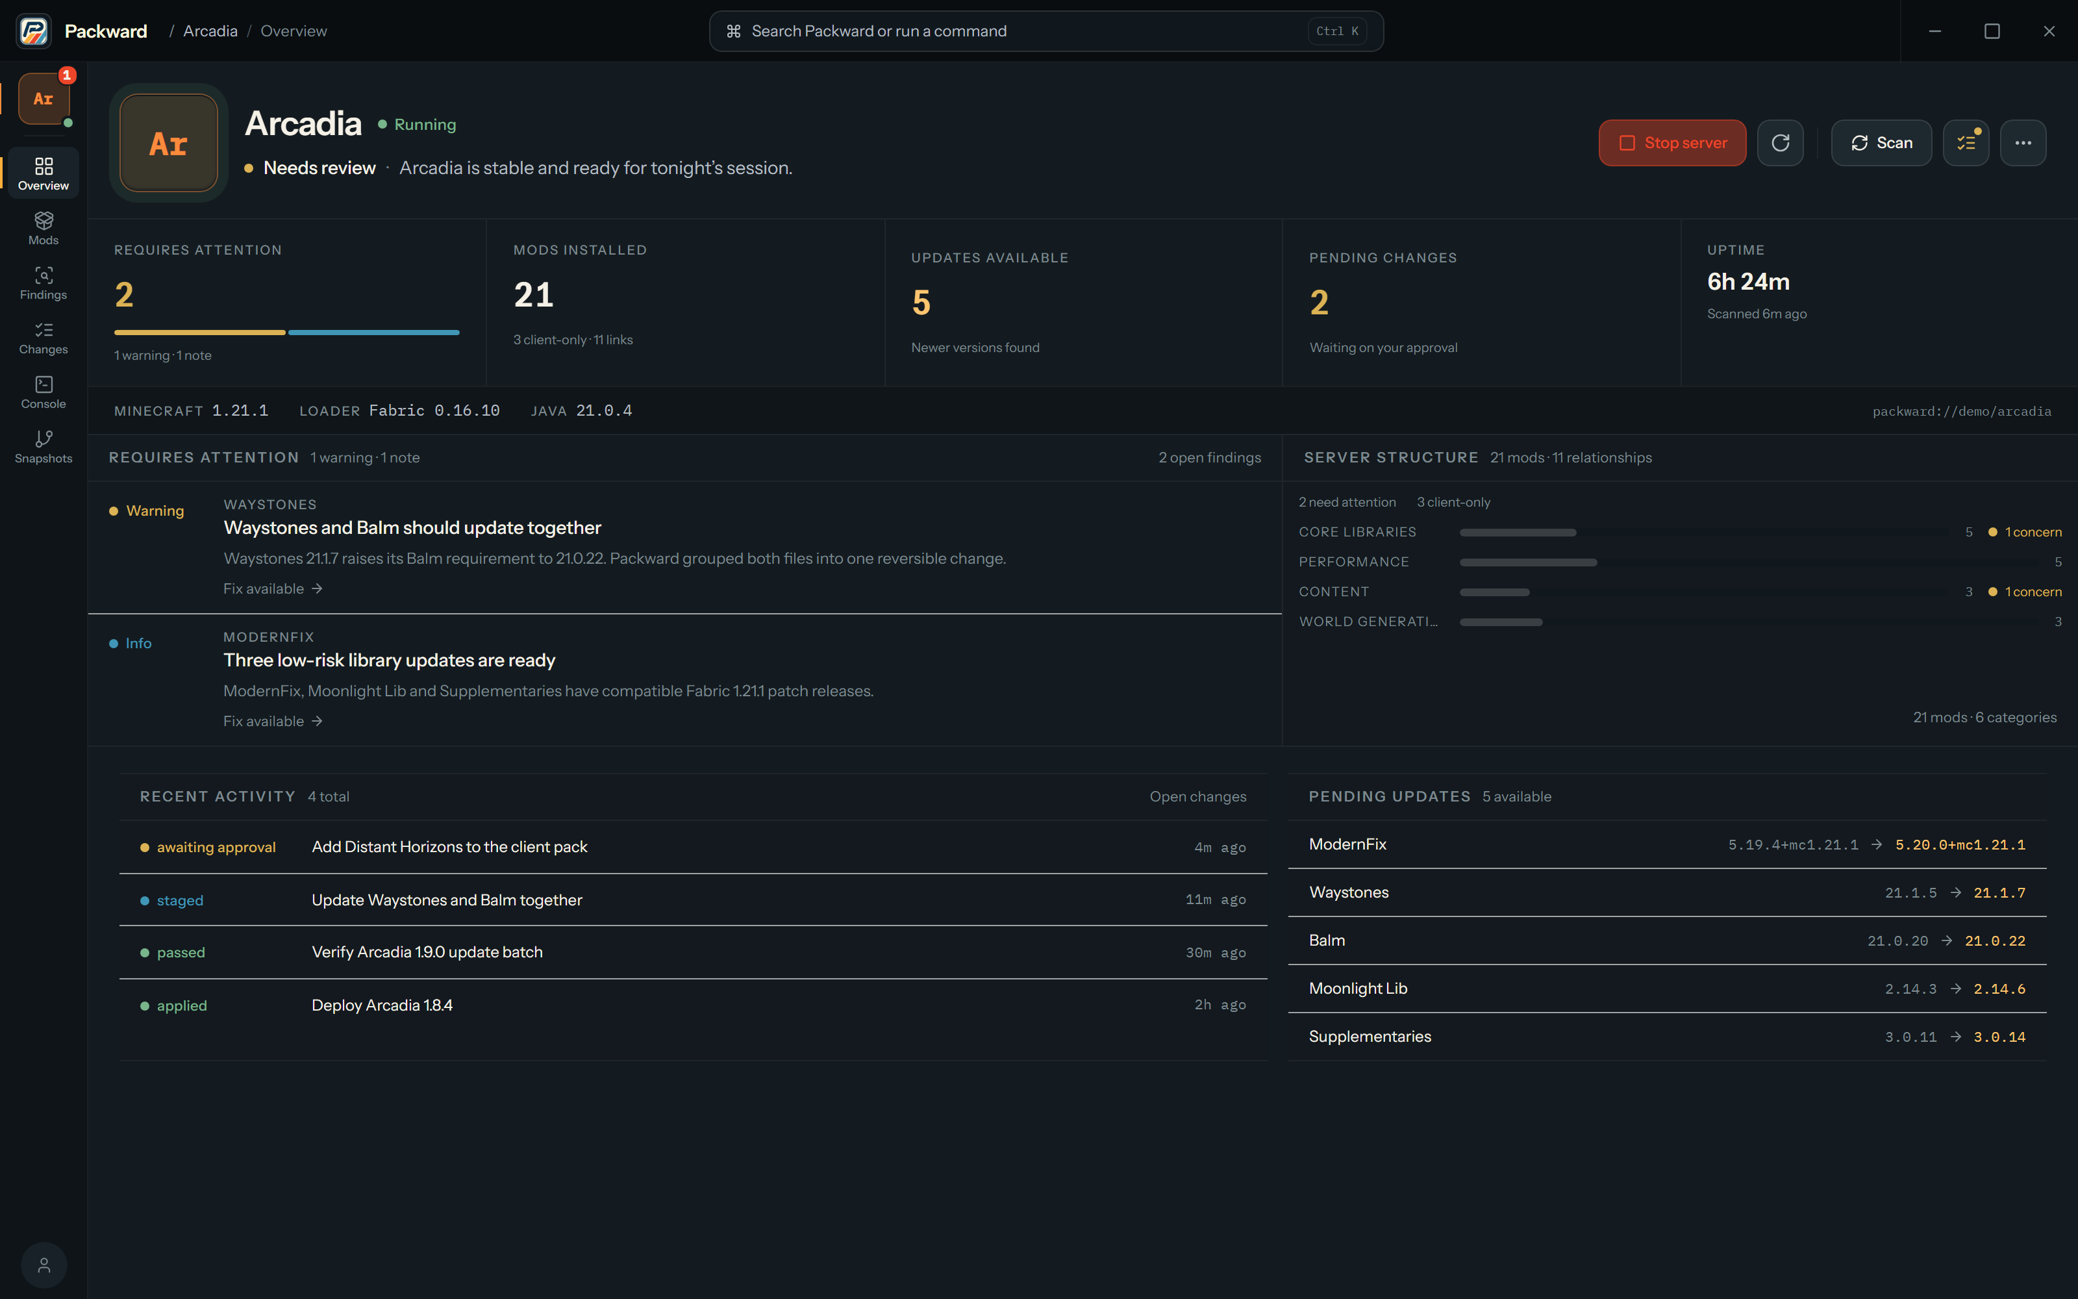The height and width of the screenshot is (1299, 2078).
Task: Select the Core Libraries structure row
Action: pyautogui.click(x=1679, y=532)
